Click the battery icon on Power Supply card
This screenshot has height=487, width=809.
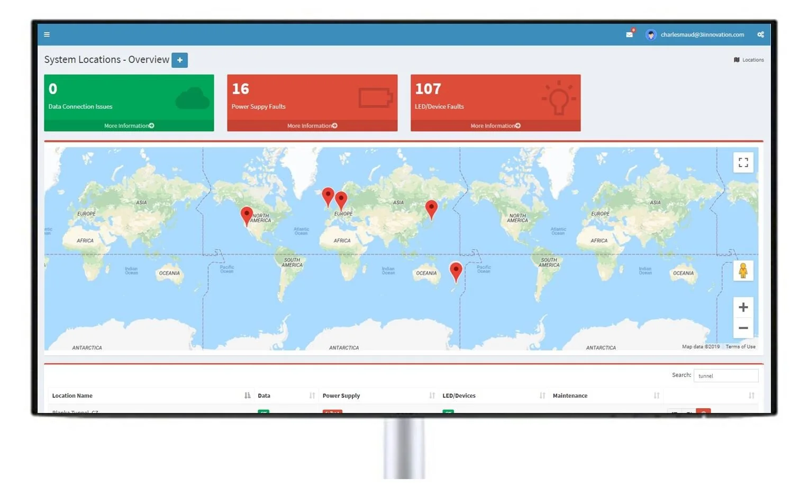click(376, 98)
